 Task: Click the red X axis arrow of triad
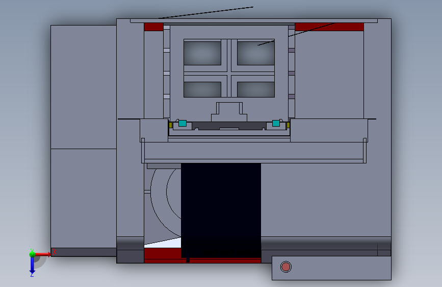click(x=43, y=254)
